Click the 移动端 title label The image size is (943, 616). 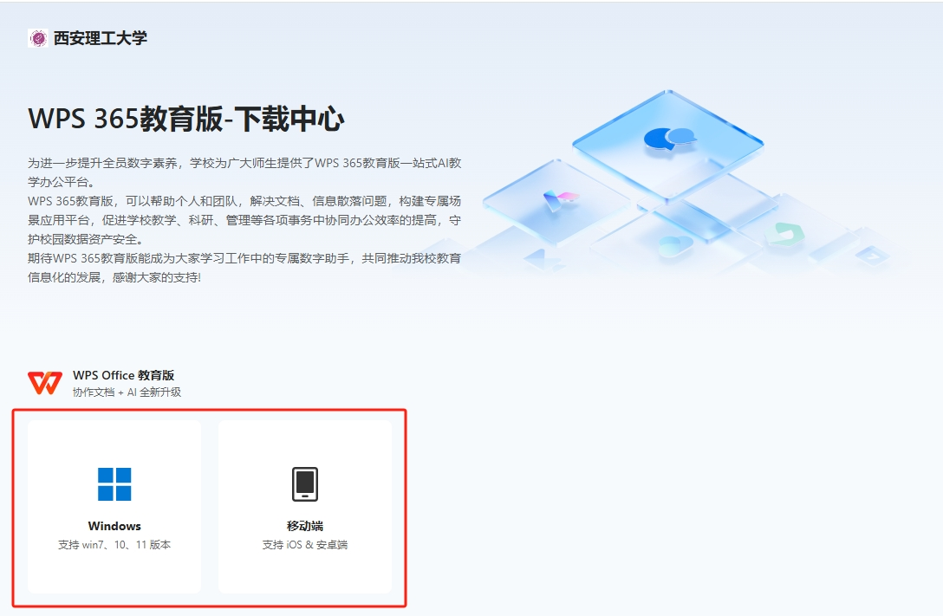(x=305, y=526)
